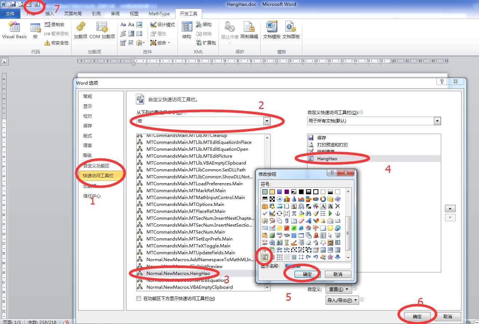Save document from quick access toolbar
The width and height of the screenshot is (479, 324).
click(x=13, y=4)
